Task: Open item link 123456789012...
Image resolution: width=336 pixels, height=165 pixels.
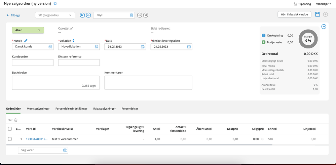Action: (x=37, y=139)
